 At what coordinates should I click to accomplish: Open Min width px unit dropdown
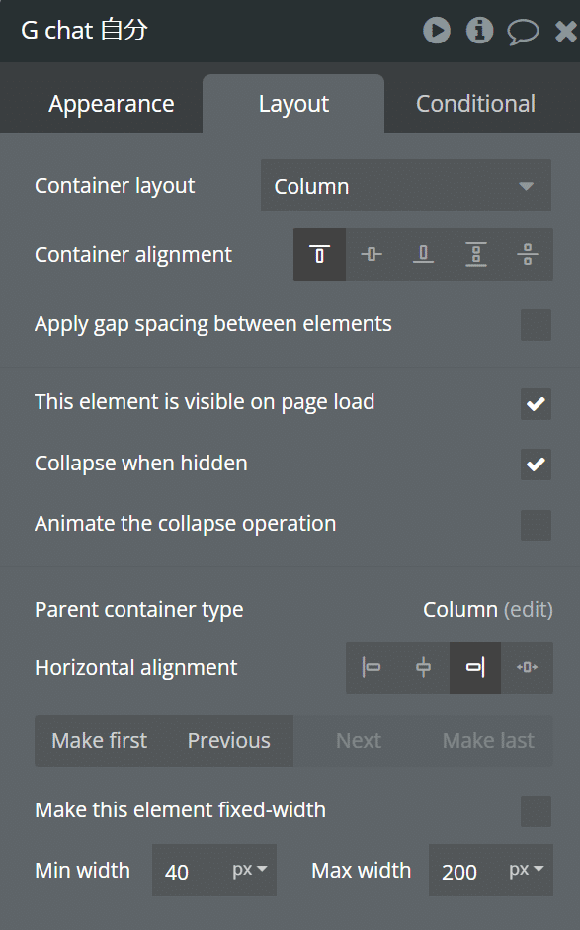click(250, 870)
